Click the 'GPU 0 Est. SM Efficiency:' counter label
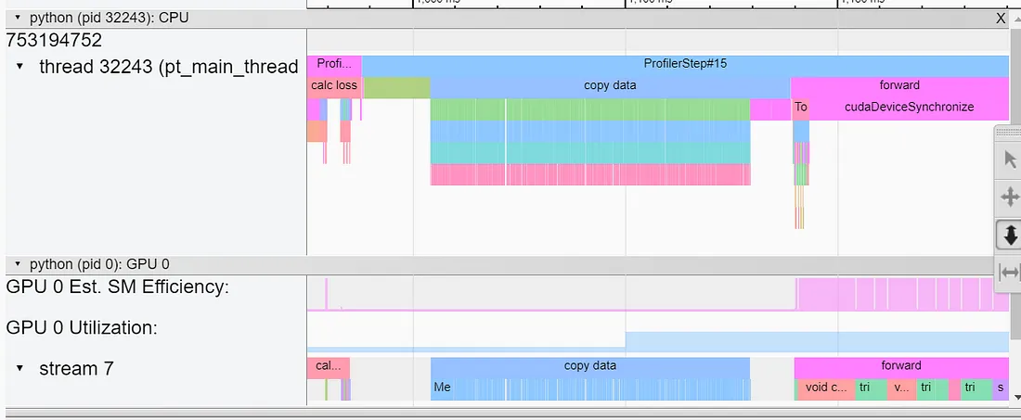This screenshot has height=420, width=1021. tap(117, 286)
